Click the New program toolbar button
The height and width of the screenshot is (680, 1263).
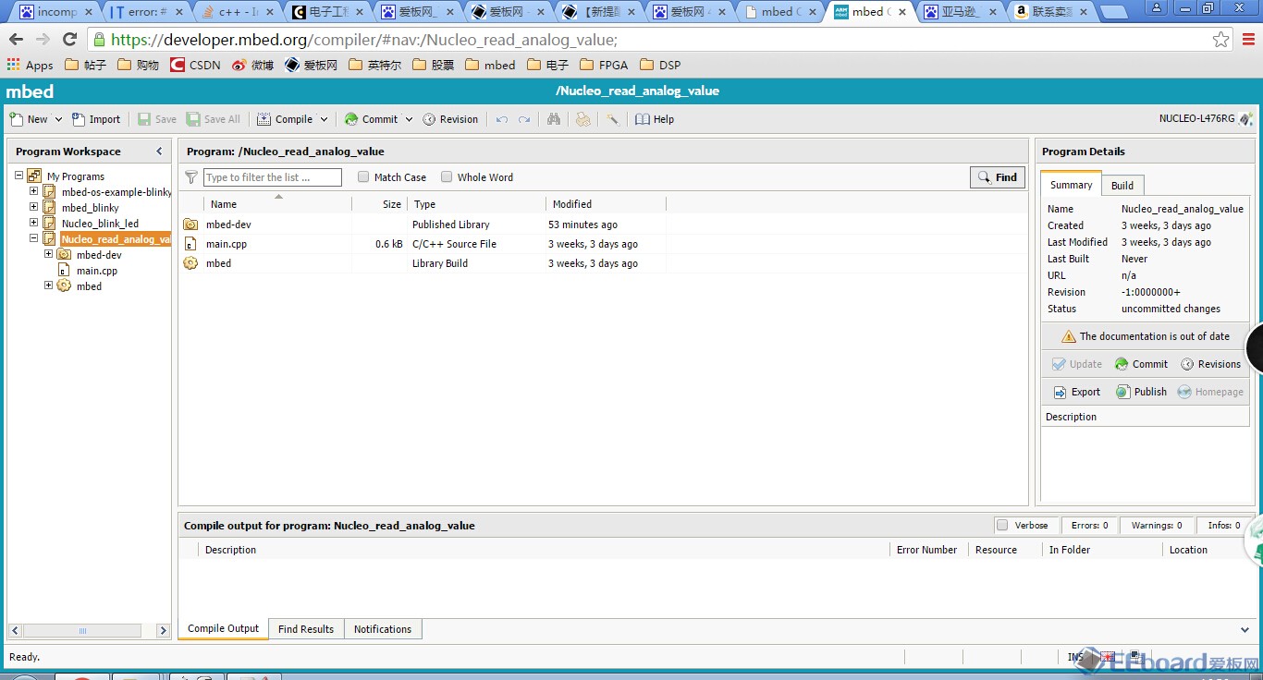pos(29,119)
